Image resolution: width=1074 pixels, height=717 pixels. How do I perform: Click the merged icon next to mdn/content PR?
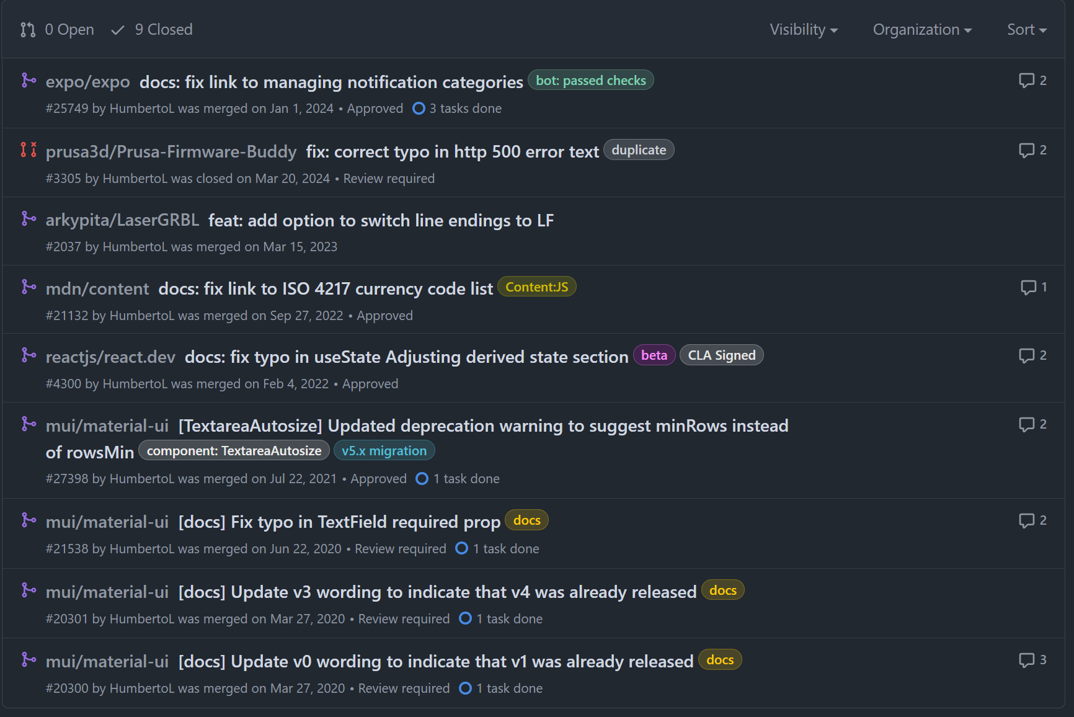coord(29,287)
